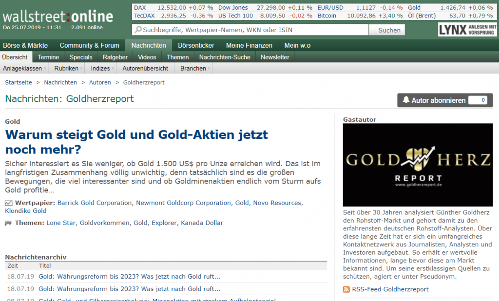The width and height of the screenshot is (499, 301).
Task: Expand the Indizes dropdown menu
Action: 102,69
